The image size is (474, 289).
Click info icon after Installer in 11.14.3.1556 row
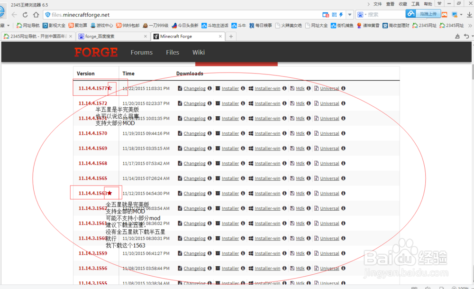pyautogui.click(x=243, y=268)
